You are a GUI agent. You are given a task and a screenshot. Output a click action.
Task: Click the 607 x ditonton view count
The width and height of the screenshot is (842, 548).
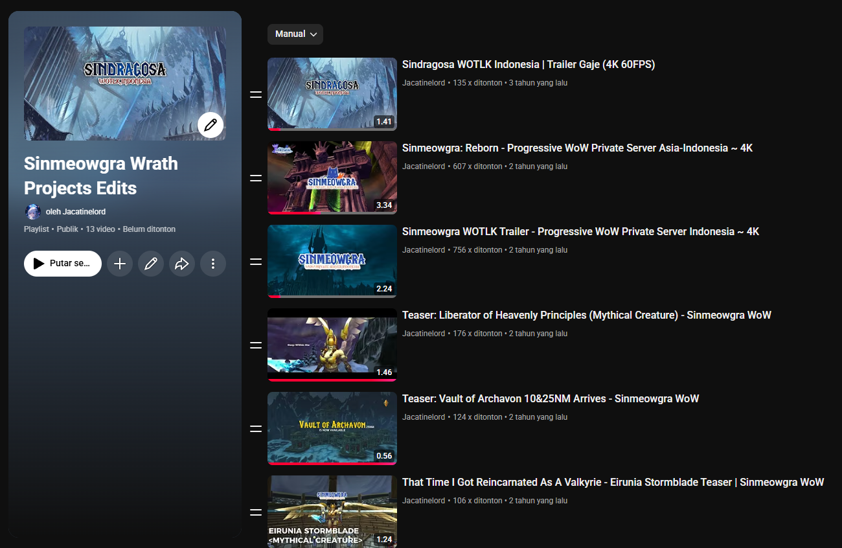477,166
